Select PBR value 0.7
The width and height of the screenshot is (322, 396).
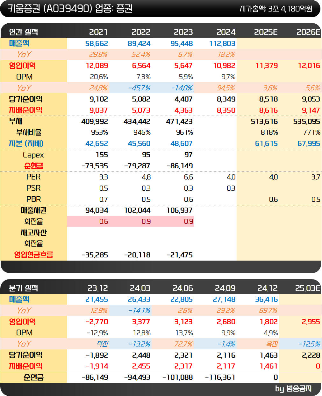[104, 199]
